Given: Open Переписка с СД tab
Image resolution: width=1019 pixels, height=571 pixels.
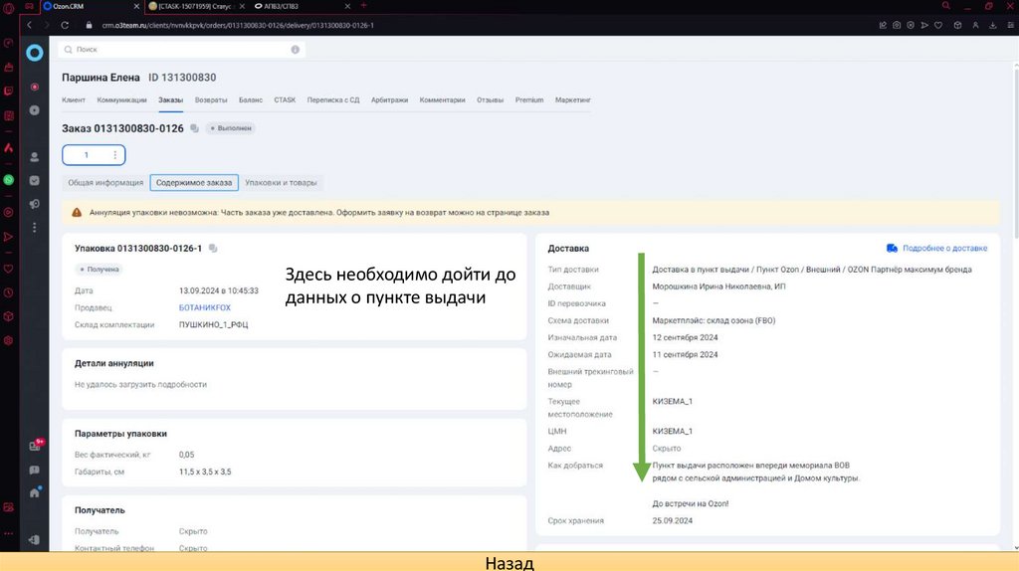Looking at the screenshot, I should 332,100.
